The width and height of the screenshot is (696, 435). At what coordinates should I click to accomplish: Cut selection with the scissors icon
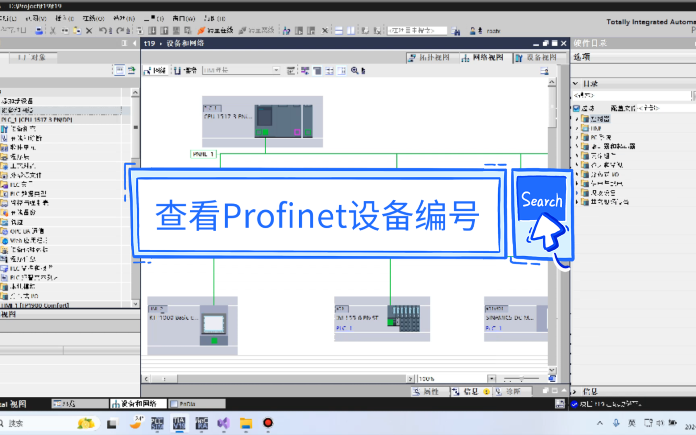(x=53, y=31)
